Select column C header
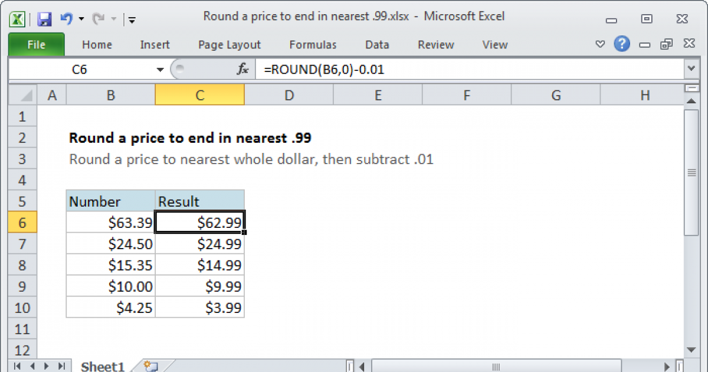Image resolution: width=708 pixels, height=372 pixels. [200, 95]
